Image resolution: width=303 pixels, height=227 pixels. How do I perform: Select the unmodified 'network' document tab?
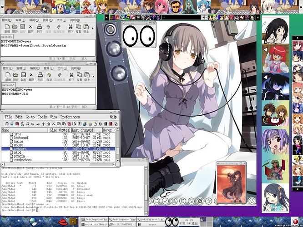(x=7, y=37)
